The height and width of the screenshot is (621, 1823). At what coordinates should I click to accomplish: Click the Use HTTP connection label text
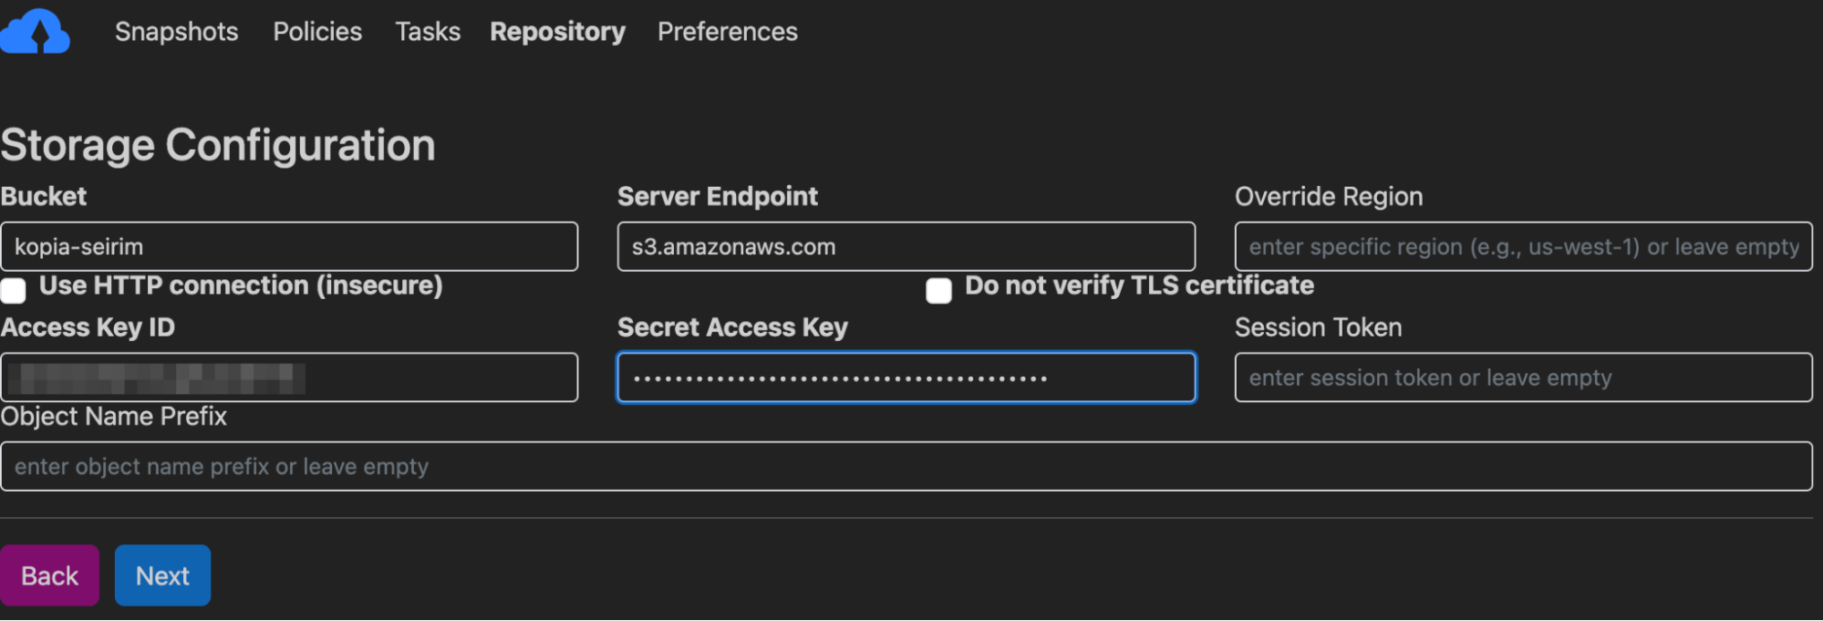[x=241, y=285]
